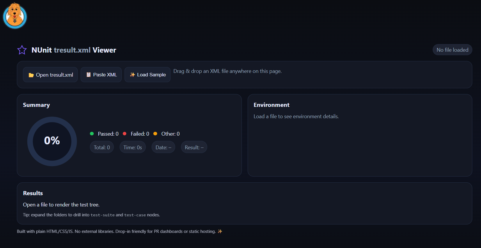Click the sparkle icon on Load Sample button

pos(132,75)
